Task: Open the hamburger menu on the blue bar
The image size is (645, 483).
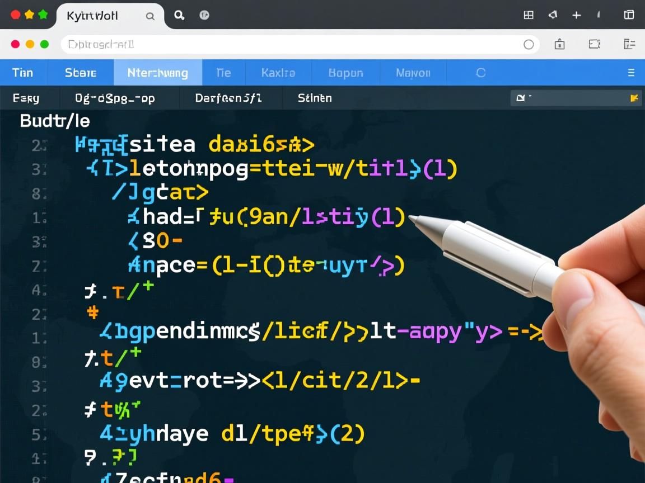Action: point(631,73)
